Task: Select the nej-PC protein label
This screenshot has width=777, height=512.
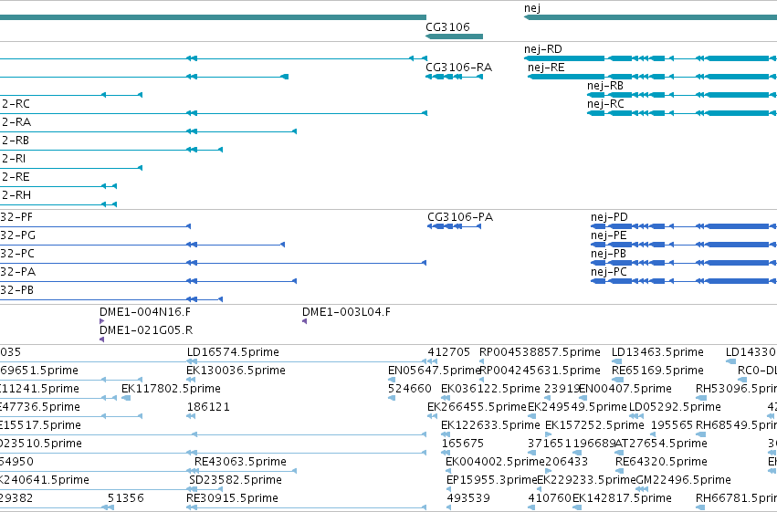Action: pos(608,272)
